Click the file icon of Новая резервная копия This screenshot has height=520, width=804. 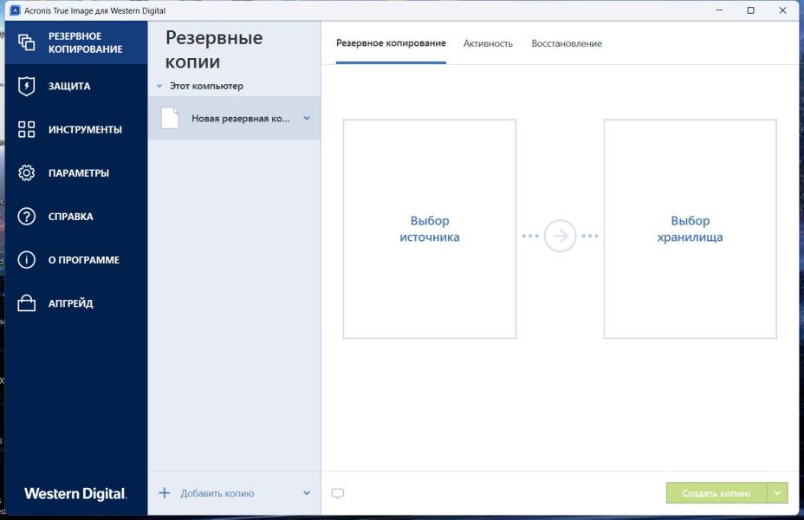170,118
